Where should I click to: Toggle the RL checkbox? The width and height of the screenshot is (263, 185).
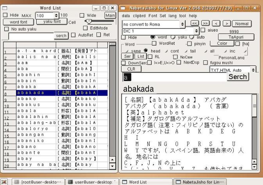150,56
